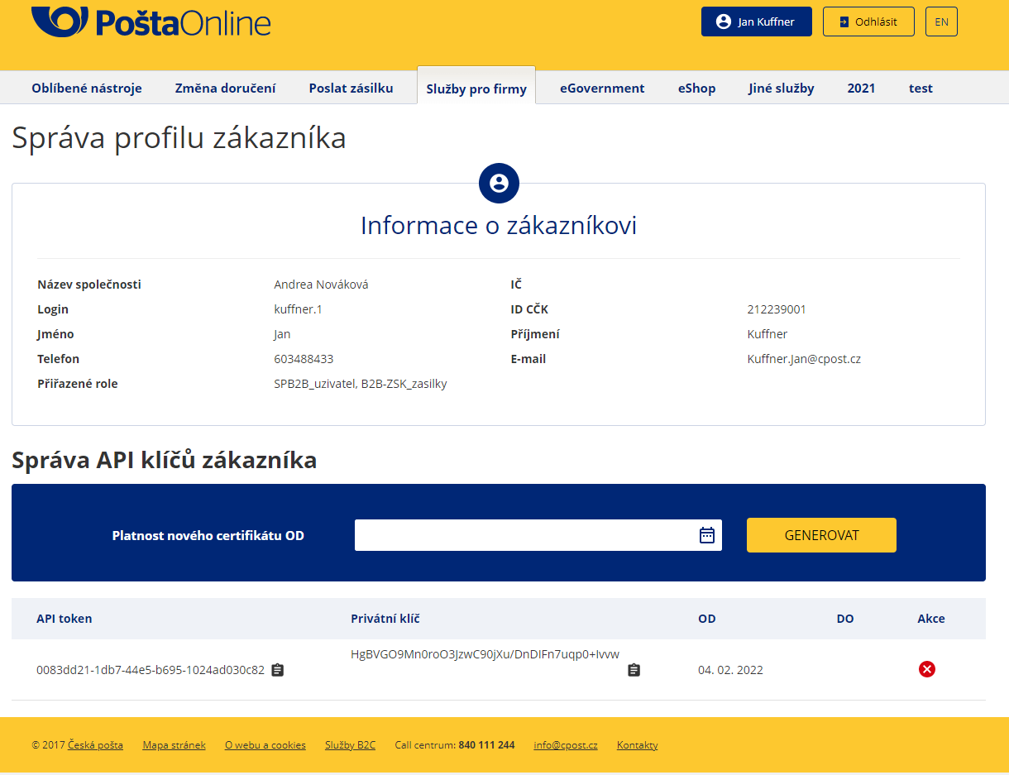Open the Česká pošta footer link
Image resolution: width=1009 pixels, height=775 pixels.
point(96,745)
